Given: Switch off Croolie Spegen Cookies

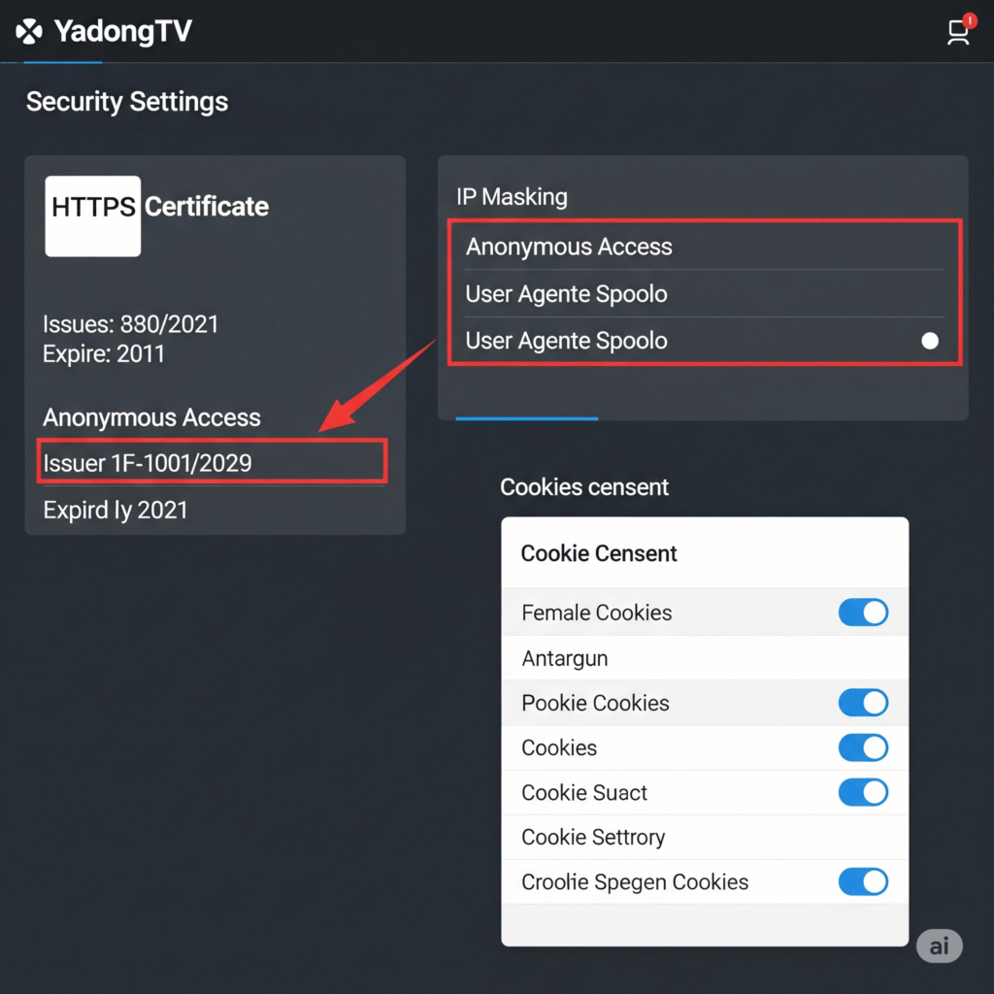Looking at the screenshot, I should coord(863,881).
